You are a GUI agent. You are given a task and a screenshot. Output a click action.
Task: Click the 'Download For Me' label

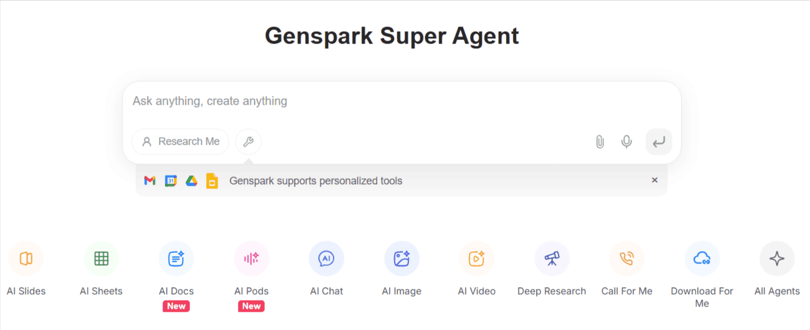702,297
